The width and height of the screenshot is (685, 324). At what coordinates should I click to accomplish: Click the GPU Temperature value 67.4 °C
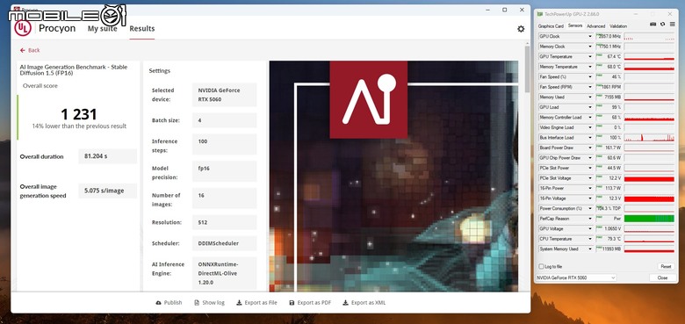609,57
